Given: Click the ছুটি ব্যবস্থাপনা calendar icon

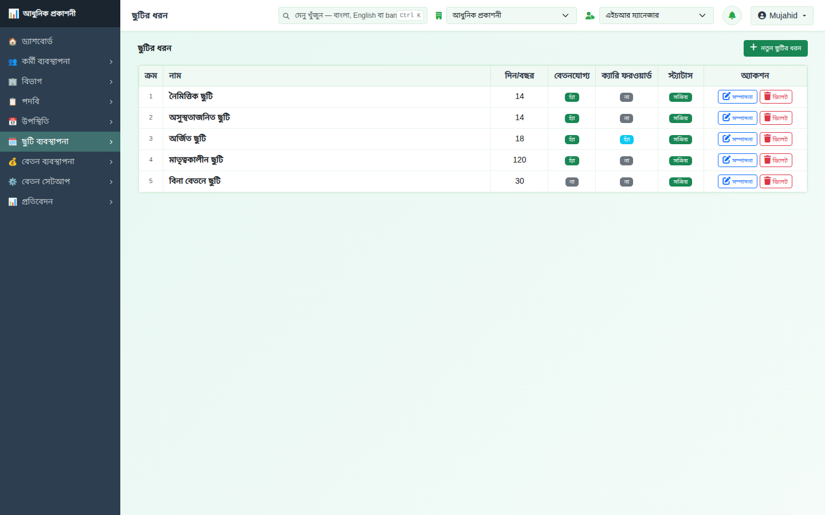Looking at the screenshot, I should point(13,142).
